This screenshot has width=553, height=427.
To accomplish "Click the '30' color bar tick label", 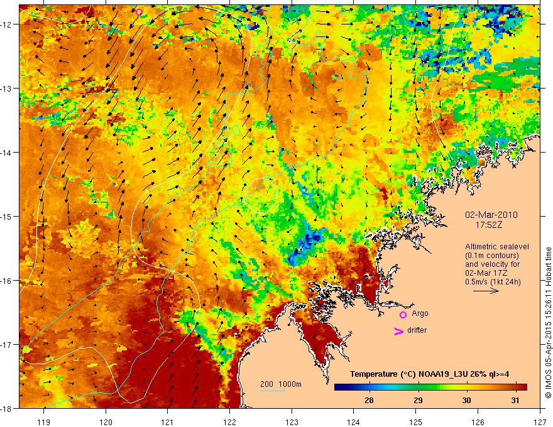I will 466,400.
